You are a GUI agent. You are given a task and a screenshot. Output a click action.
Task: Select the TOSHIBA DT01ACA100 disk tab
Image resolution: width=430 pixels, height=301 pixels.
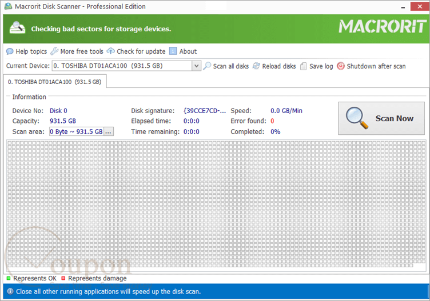54,82
